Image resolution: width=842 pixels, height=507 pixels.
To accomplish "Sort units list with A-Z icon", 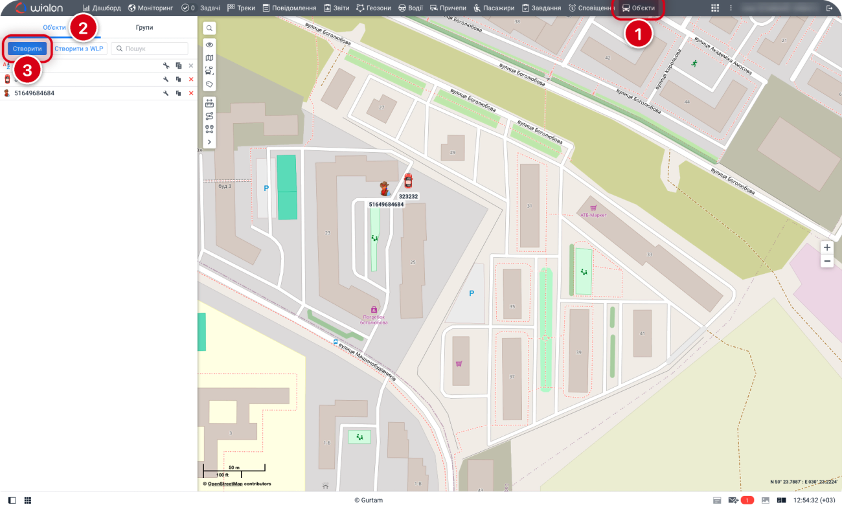I will pyautogui.click(x=6, y=65).
